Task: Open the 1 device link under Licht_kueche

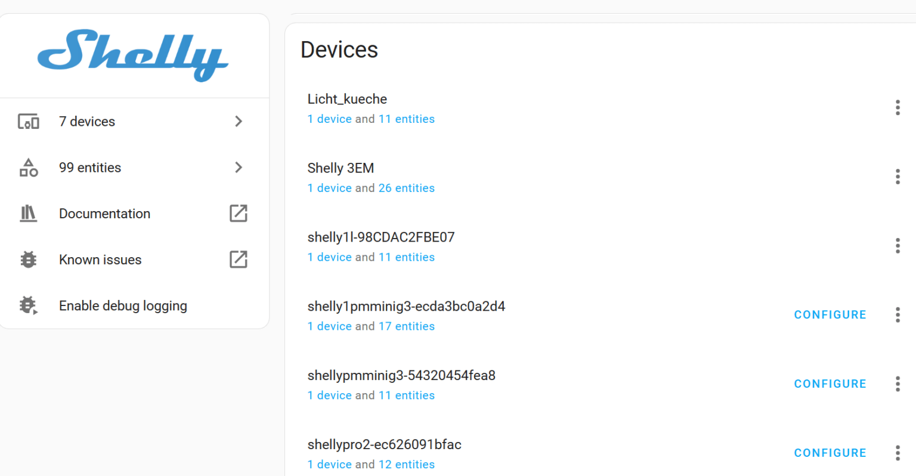Action: (x=329, y=119)
